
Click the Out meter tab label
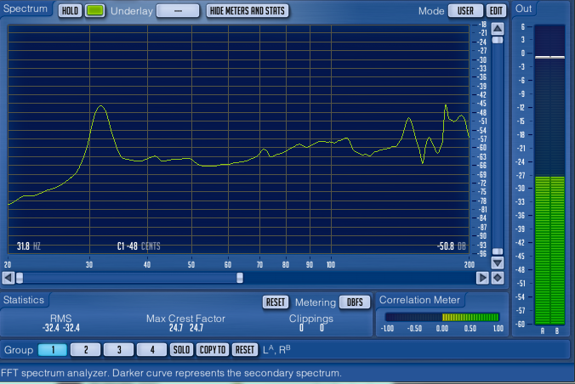click(x=523, y=8)
